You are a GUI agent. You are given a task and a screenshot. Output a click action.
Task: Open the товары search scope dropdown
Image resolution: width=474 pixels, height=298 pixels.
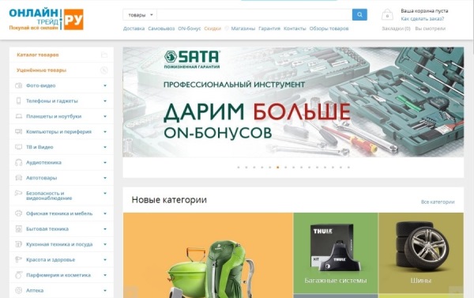pos(140,15)
